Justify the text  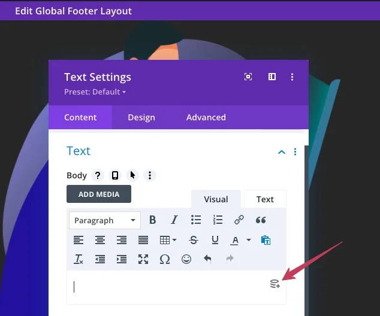point(143,240)
